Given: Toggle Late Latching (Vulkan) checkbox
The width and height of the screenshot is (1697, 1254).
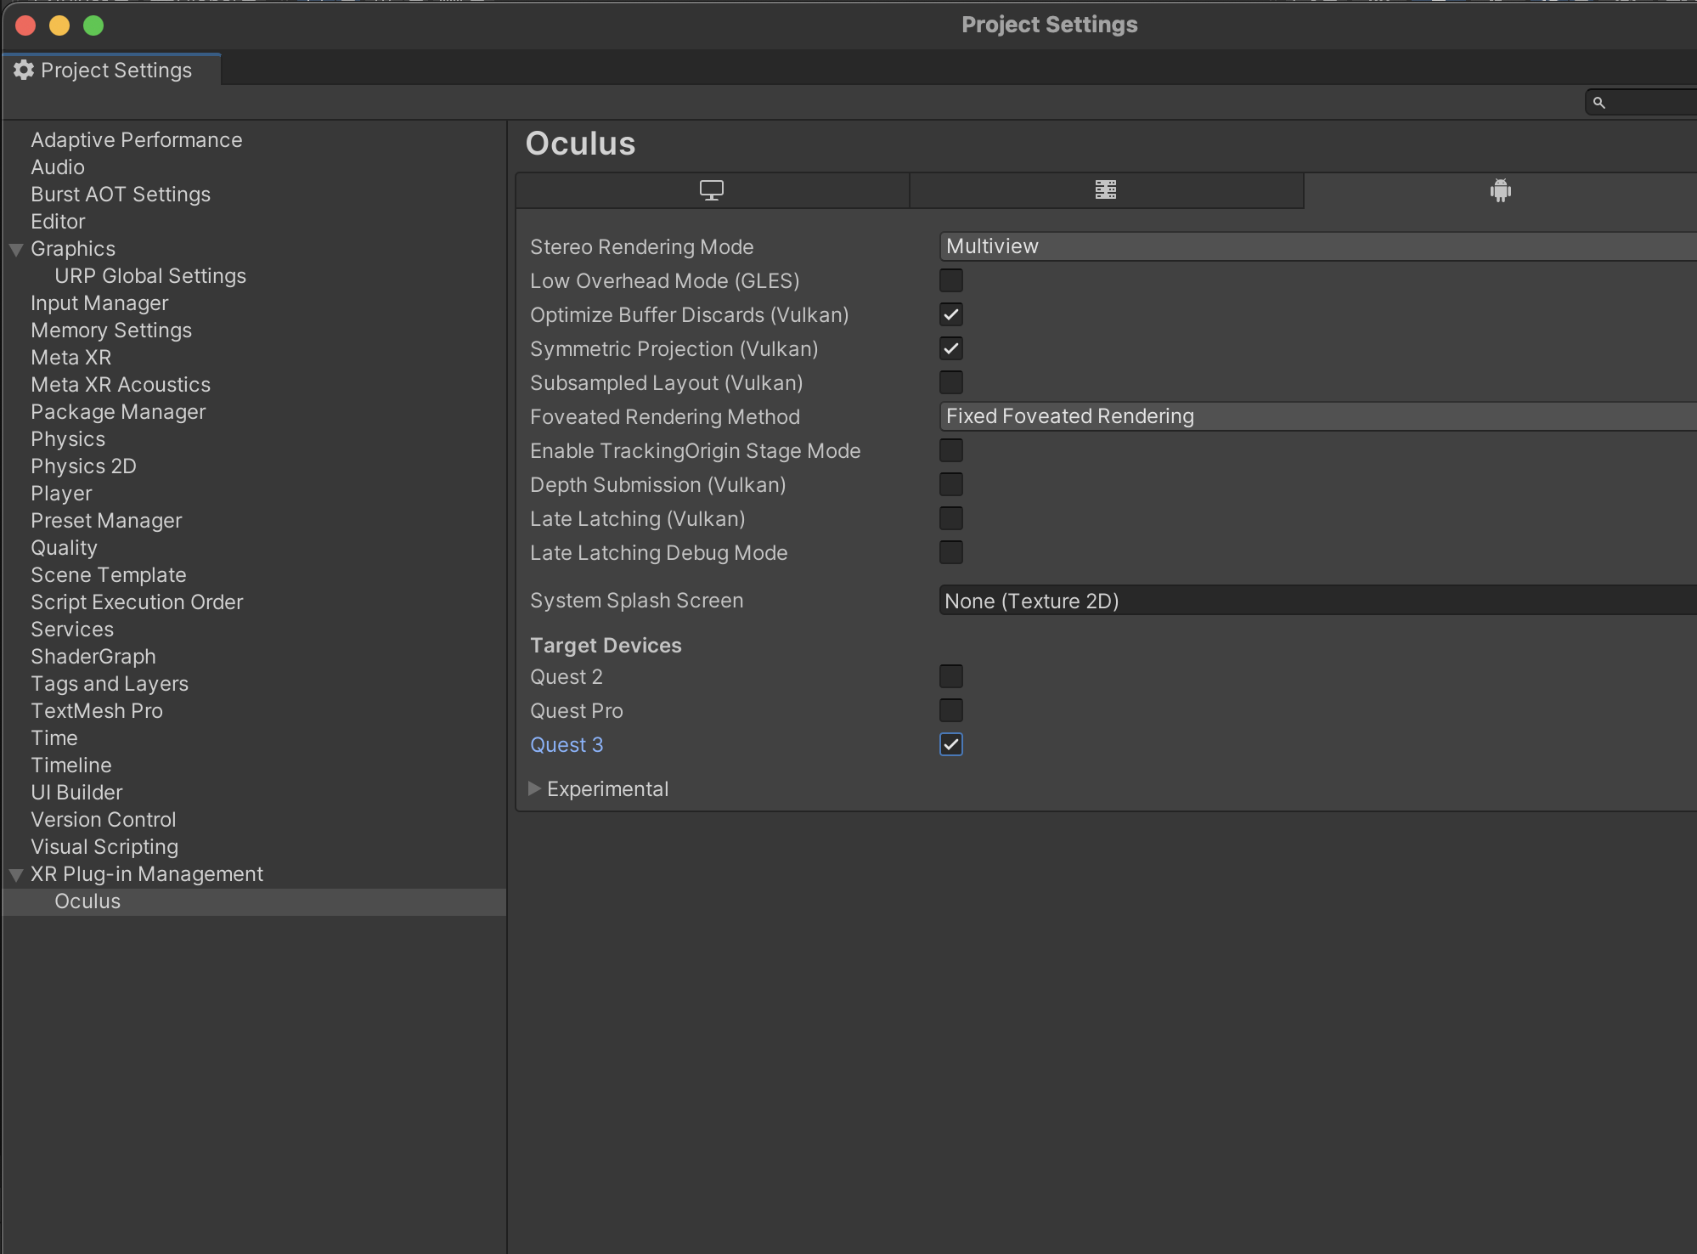Looking at the screenshot, I should pyautogui.click(x=950, y=518).
